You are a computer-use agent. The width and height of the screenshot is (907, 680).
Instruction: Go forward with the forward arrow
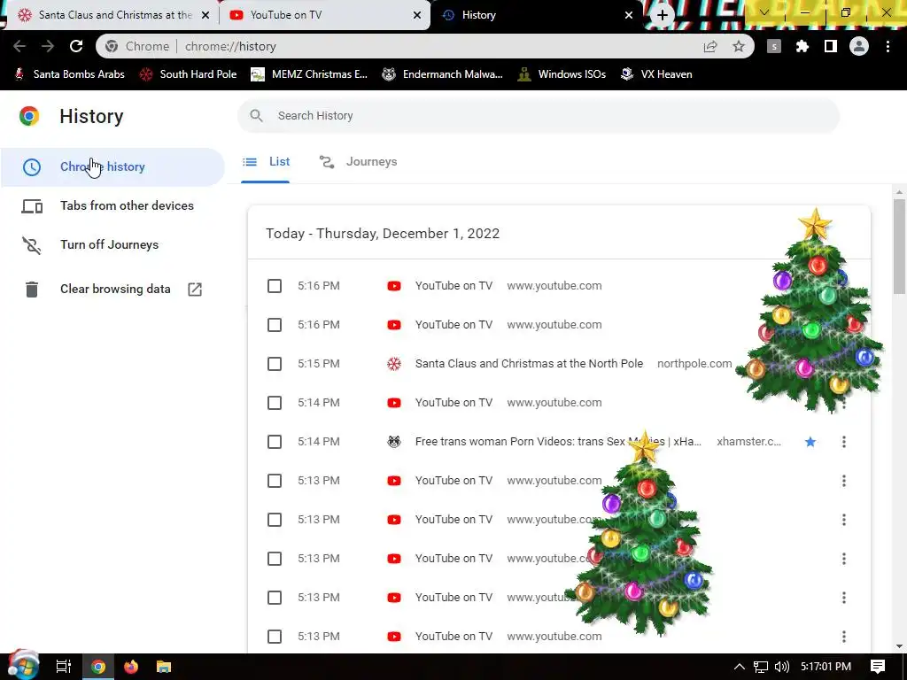[x=48, y=46]
